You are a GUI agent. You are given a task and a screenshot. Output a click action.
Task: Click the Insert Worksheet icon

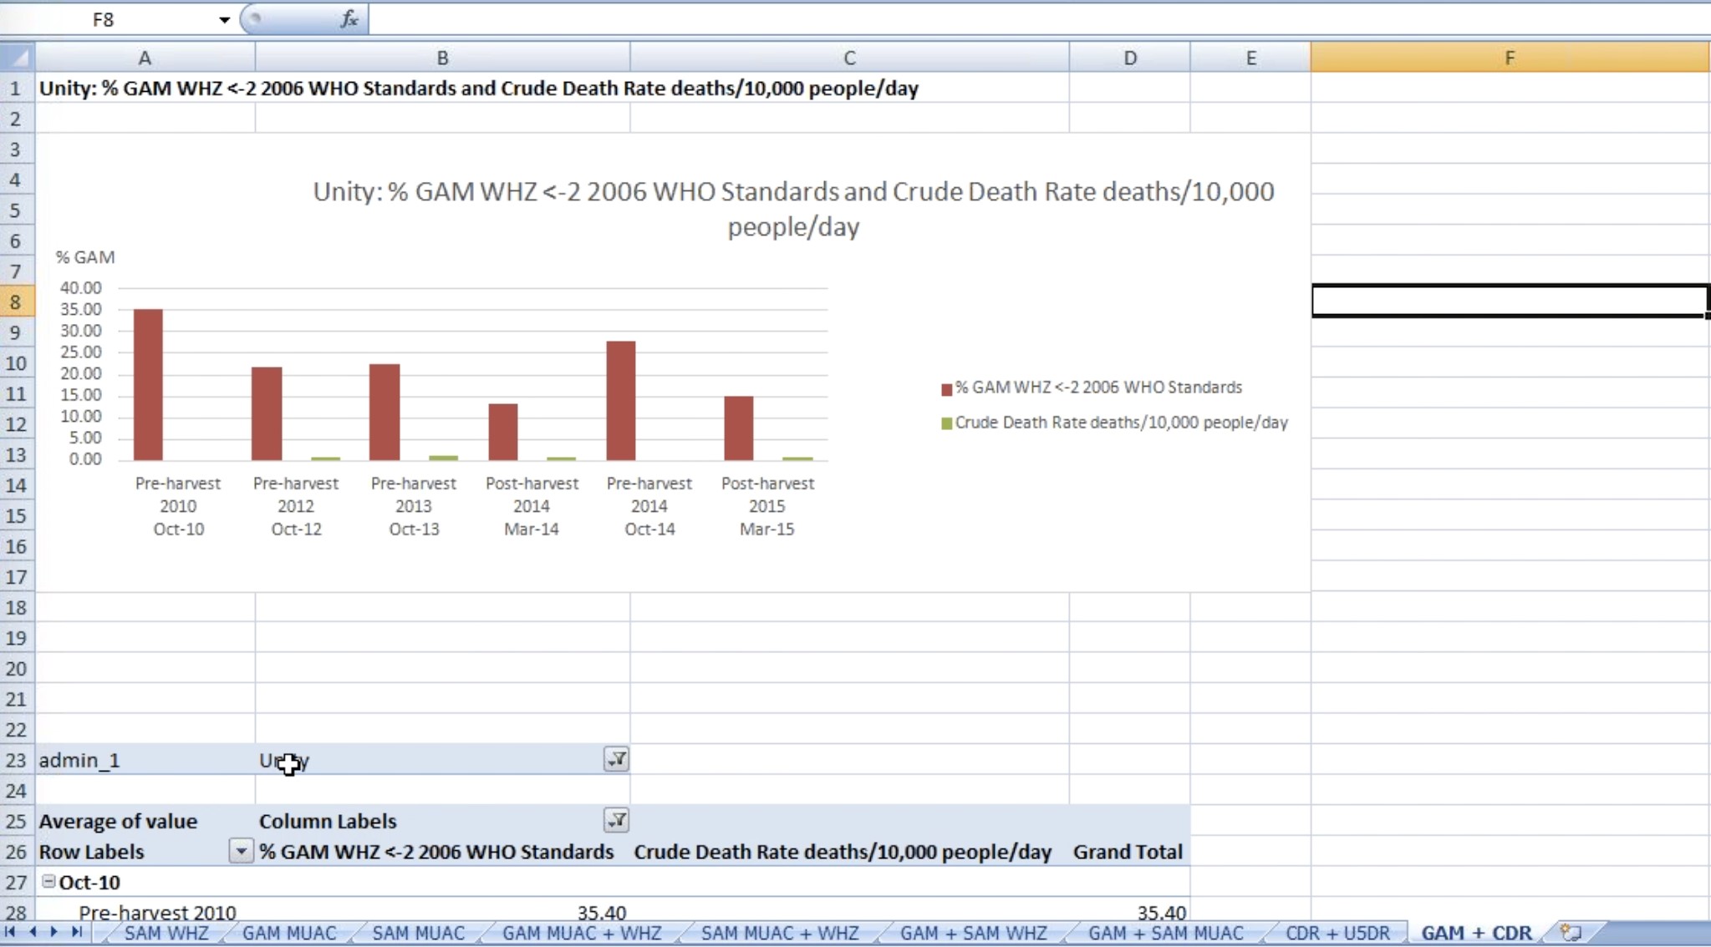(x=1571, y=932)
